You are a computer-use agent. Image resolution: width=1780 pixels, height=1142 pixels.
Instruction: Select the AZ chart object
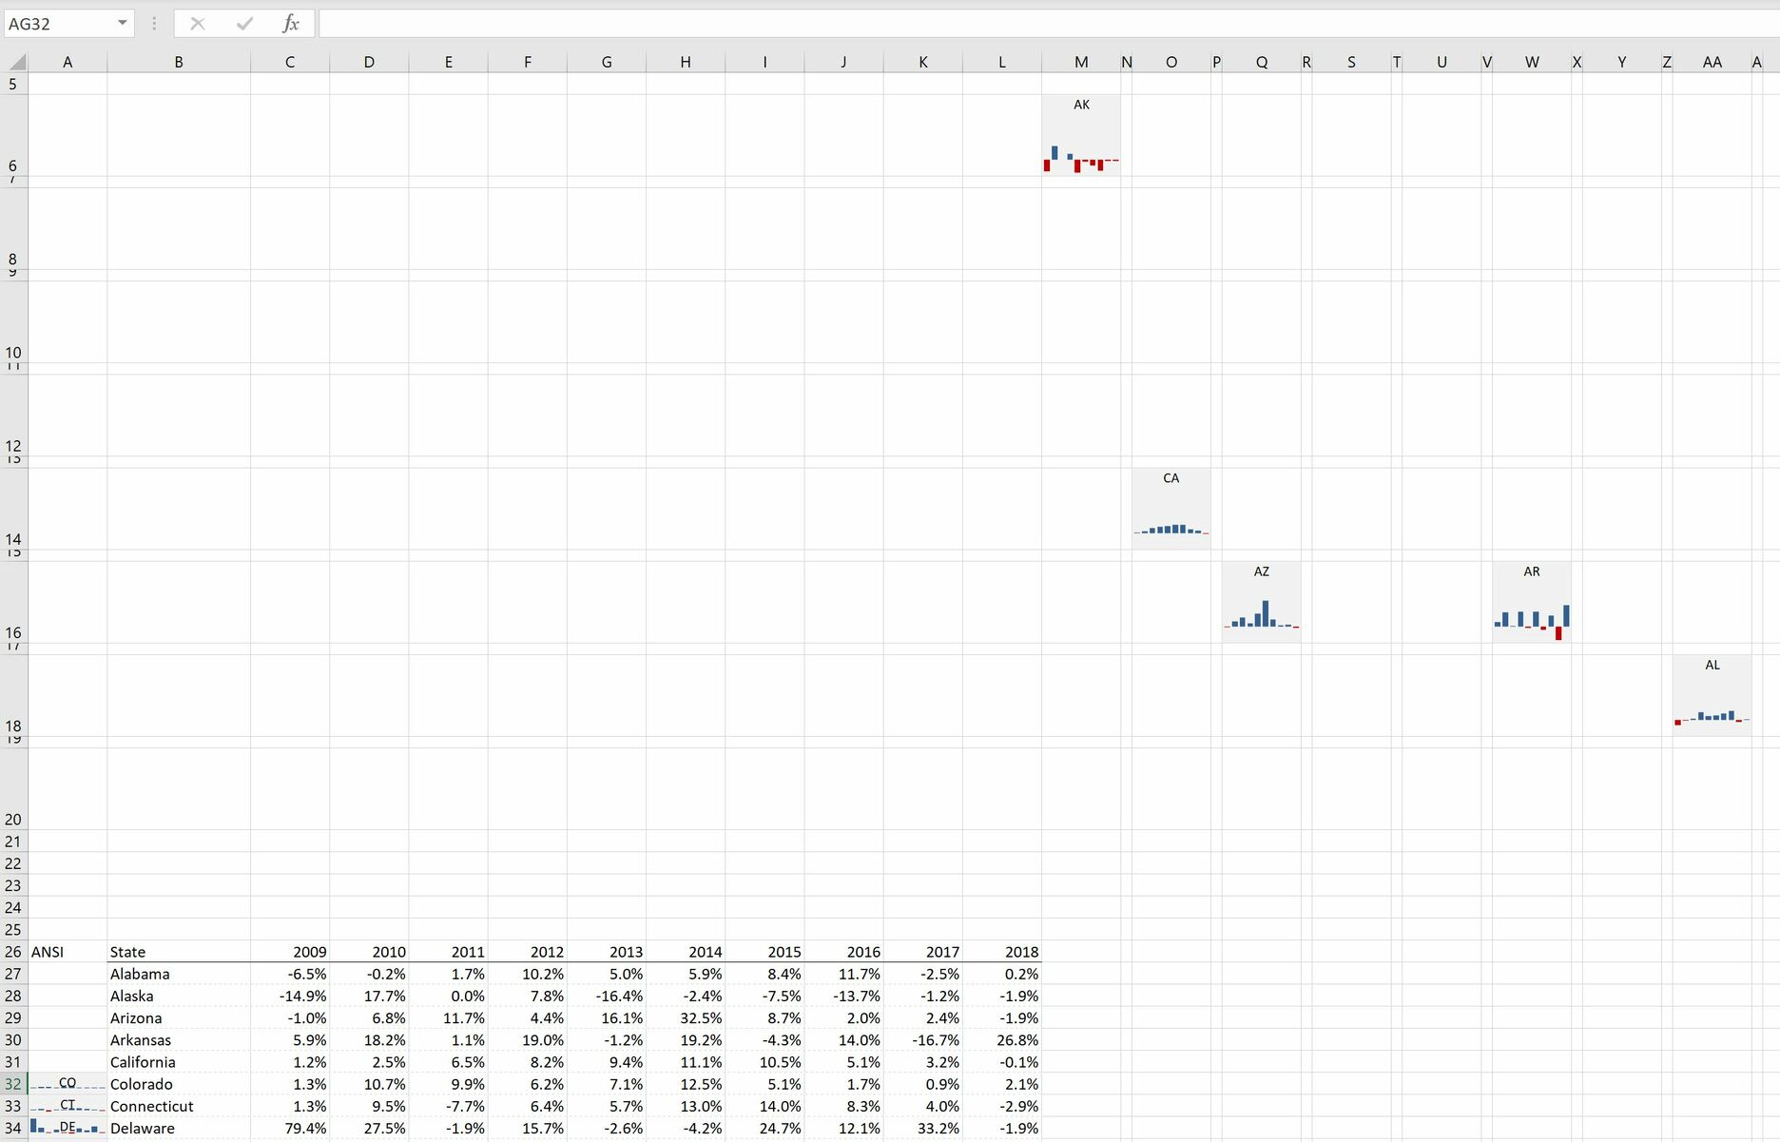click(x=1261, y=600)
